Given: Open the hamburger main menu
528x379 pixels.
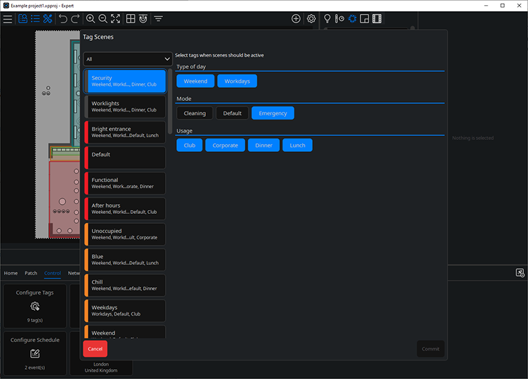Looking at the screenshot, I should click(x=8, y=19).
